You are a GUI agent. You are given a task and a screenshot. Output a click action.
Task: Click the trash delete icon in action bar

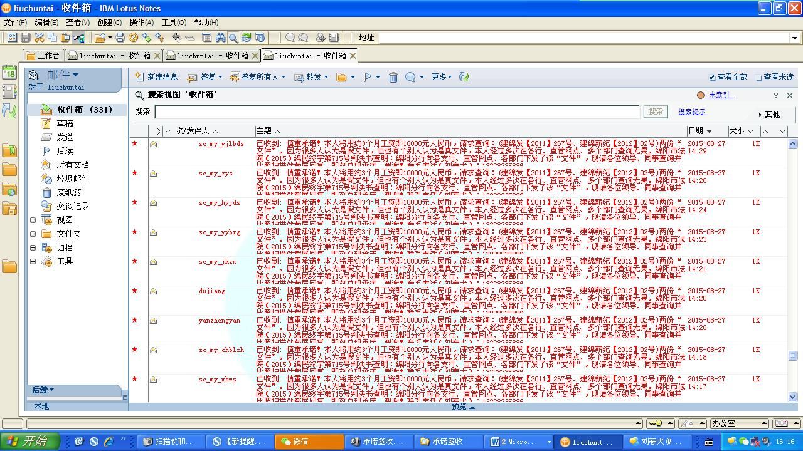[x=393, y=77]
